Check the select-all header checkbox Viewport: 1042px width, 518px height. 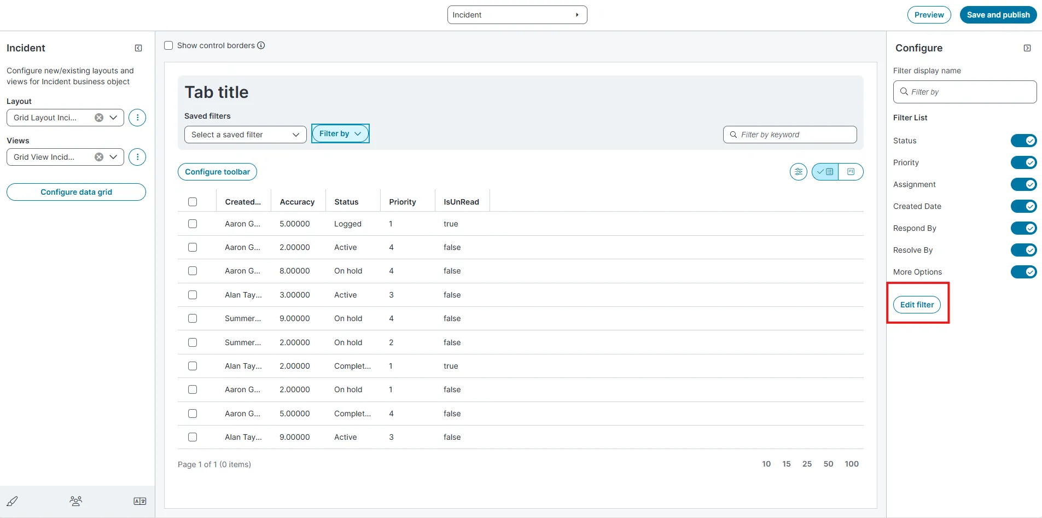click(x=193, y=202)
